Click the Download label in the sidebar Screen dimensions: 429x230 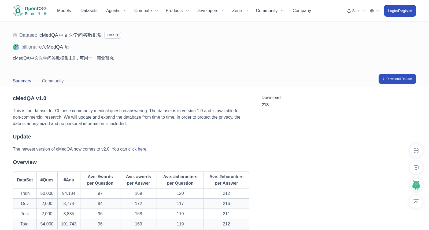(x=271, y=98)
